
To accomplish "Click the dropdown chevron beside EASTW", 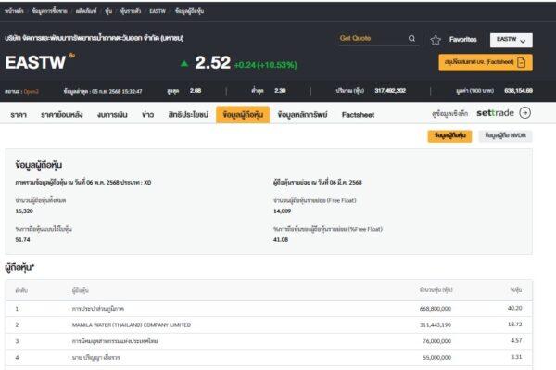I will [523, 41].
